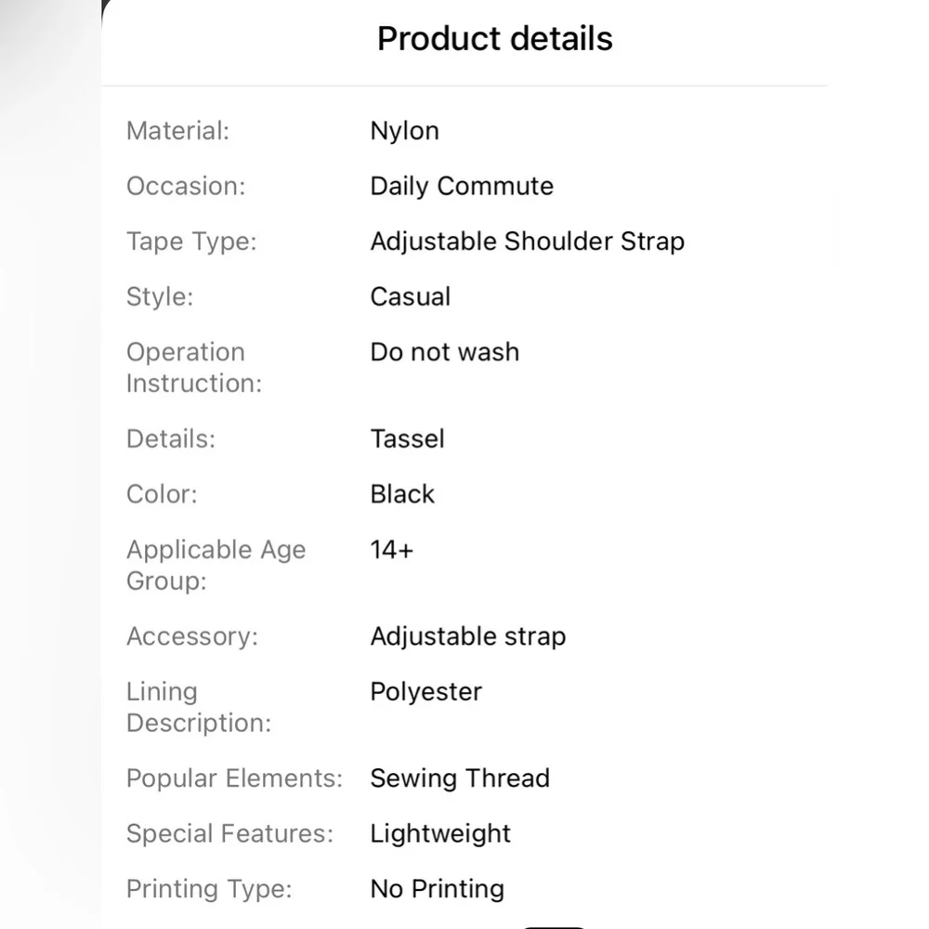
Task: Select the Nylon material value
Action: [404, 131]
